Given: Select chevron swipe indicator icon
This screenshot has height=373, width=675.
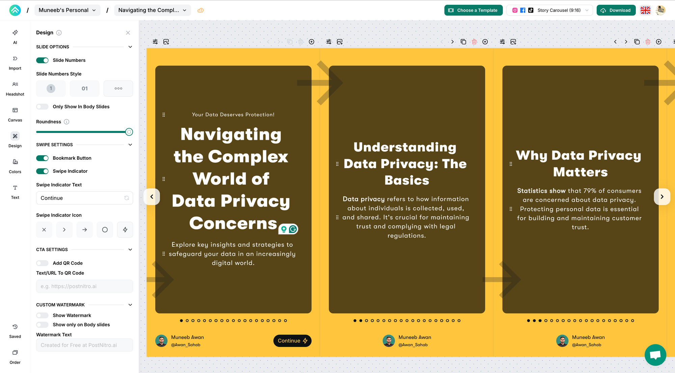Looking at the screenshot, I should [x=64, y=230].
